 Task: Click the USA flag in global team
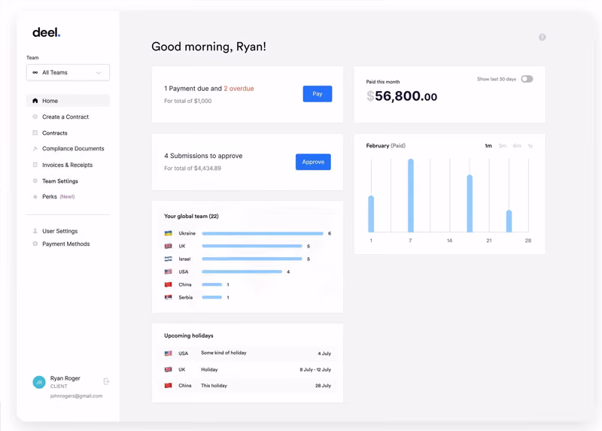(168, 272)
